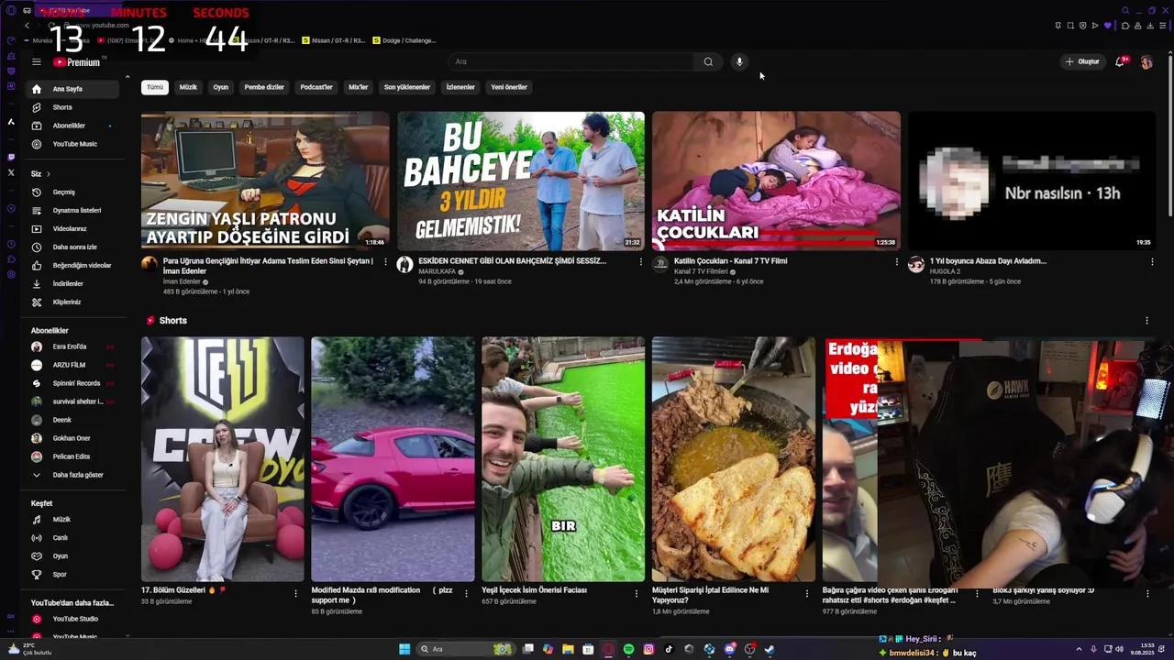Open Spotify from the taskbar
1174x660 pixels.
click(x=628, y=649)
